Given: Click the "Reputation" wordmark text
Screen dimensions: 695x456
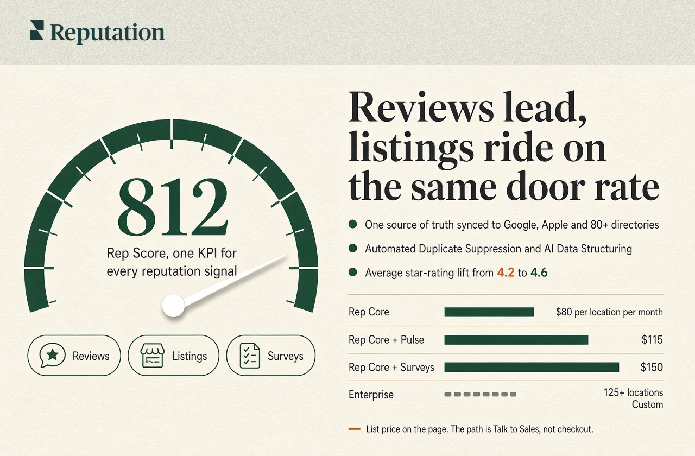Looking at the screenshot, I should pyautogui.click(x=107, y=33).
